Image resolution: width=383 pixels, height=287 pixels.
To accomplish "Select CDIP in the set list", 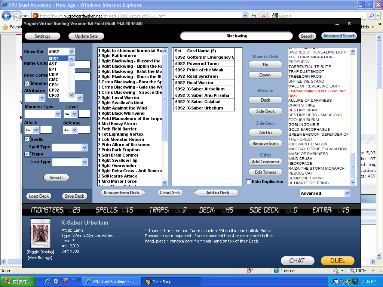I will 53,74.
